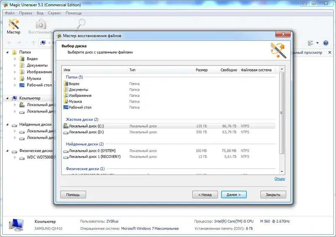This screenshot has width=336, height=237.
Task: Click the Закрыть button
Action: click(x=273, y=195)
